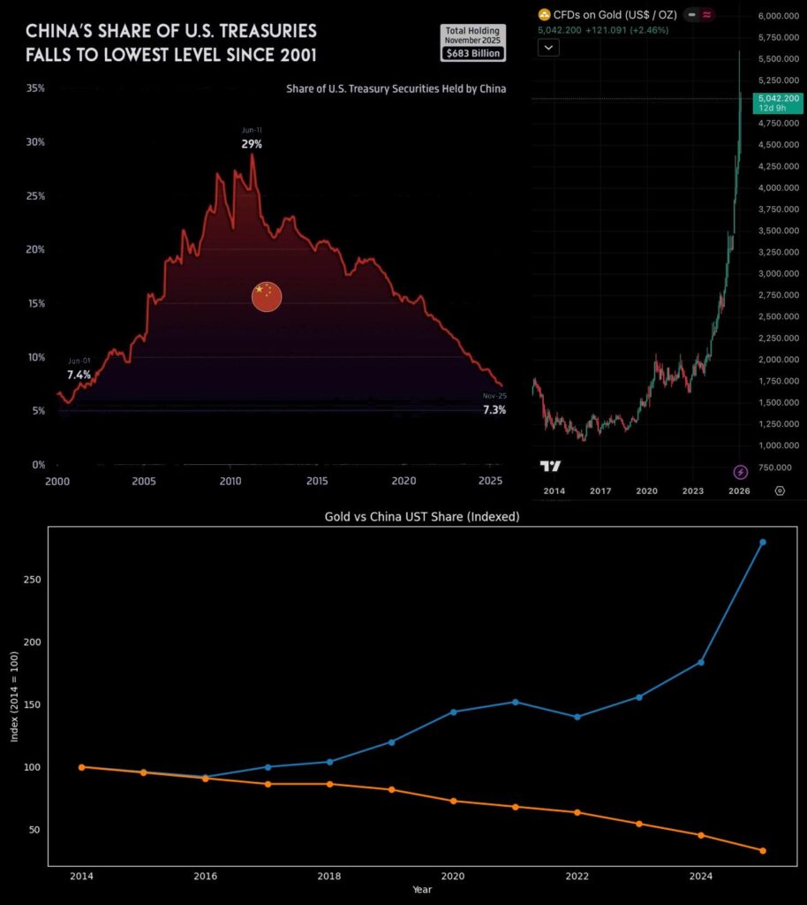Click the purple lightning bolt icon
807x905 pixels.
(741, 471)
